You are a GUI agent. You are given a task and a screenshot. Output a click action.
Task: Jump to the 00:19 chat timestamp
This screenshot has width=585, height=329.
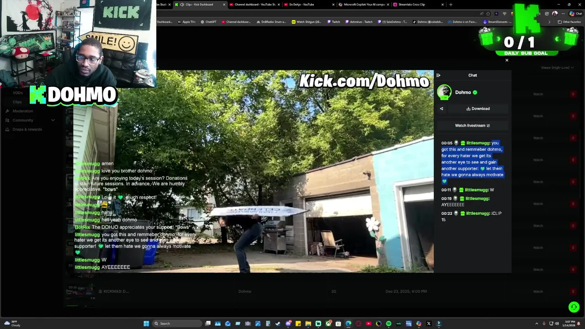click(446, 199)
